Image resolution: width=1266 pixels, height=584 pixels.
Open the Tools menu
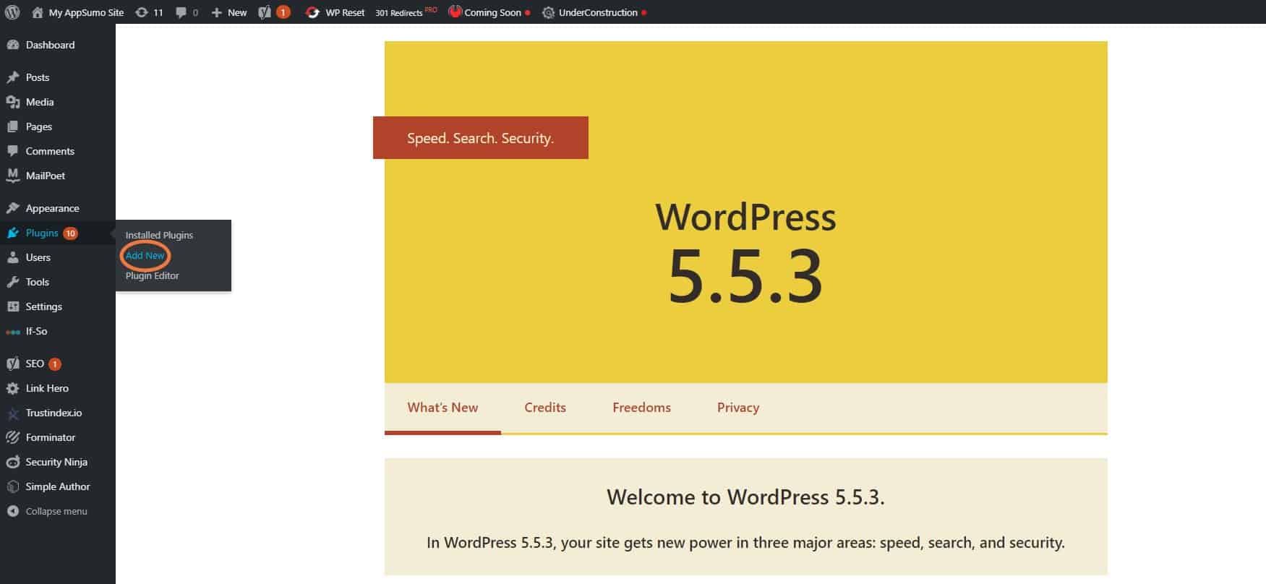(x=58, y=282)
